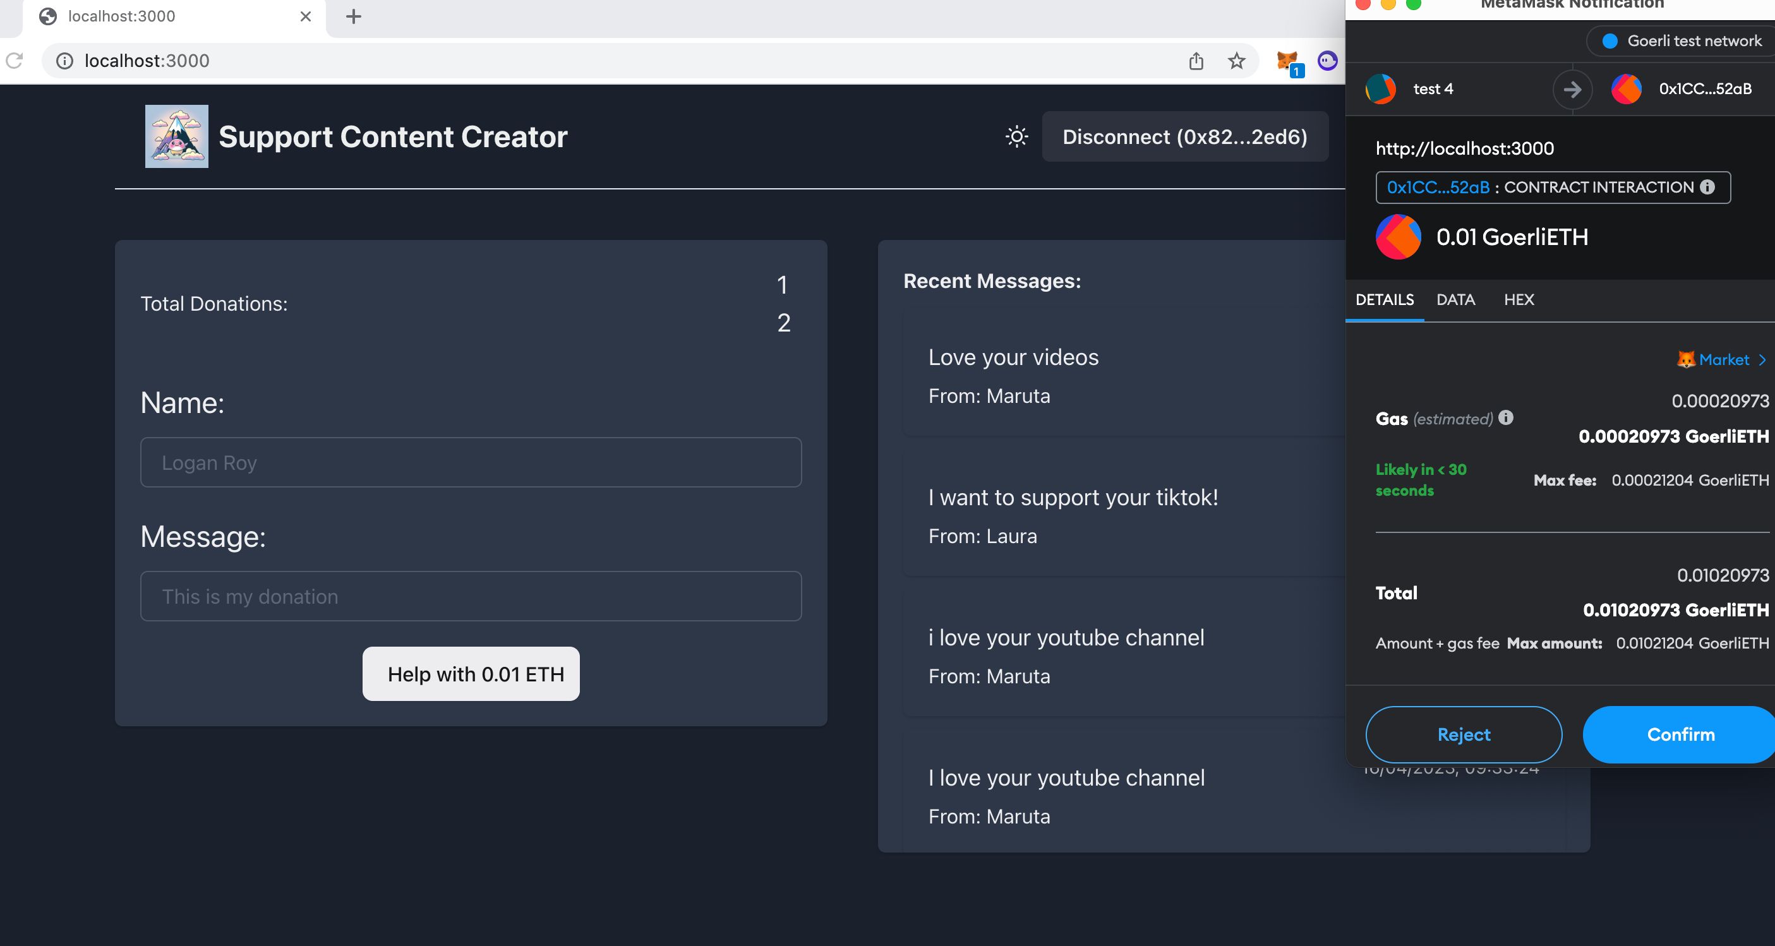Show contract interaction info icon
The width and height of the screenshot is (1775, 946).
click(1707, 187)
